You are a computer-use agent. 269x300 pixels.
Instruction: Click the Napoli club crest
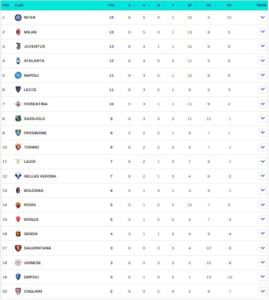(18, 75)
